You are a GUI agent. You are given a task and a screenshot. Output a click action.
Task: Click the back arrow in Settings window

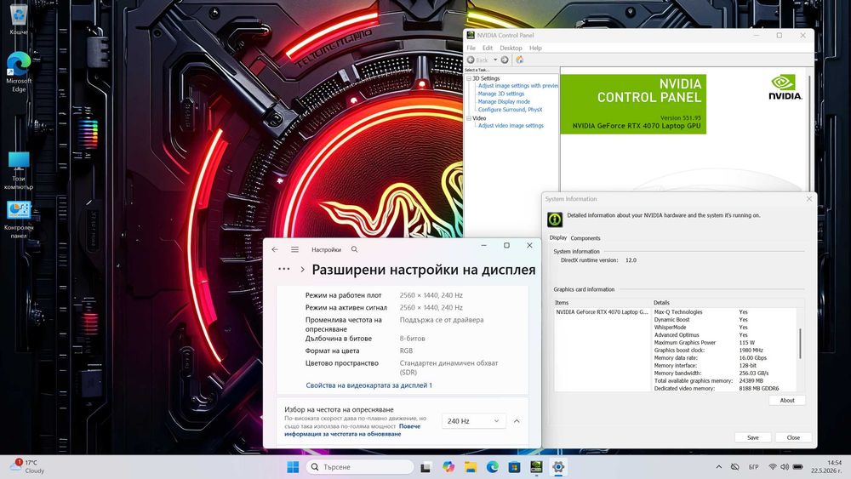coord(275,249)
